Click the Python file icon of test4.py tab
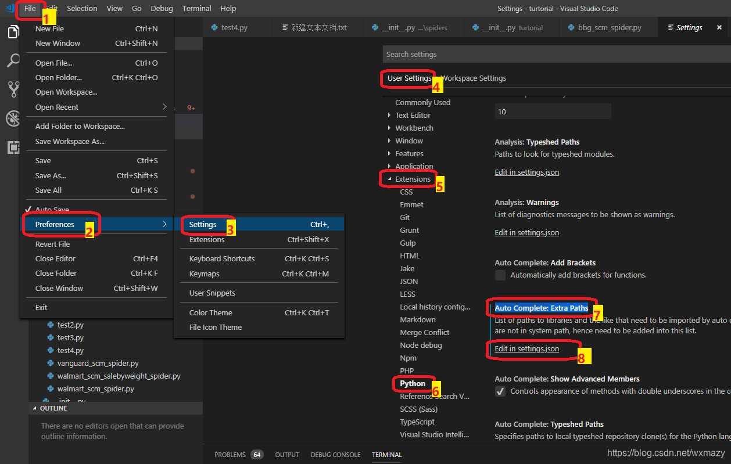Viewport: 731px width, 464px height. 214,27
